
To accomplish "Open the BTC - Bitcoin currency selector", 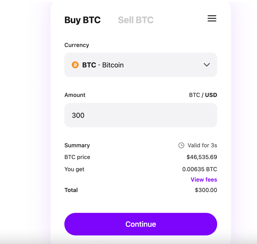I will [140, 65].
